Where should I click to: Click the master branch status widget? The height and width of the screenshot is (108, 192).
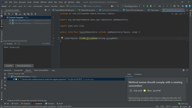184,106
